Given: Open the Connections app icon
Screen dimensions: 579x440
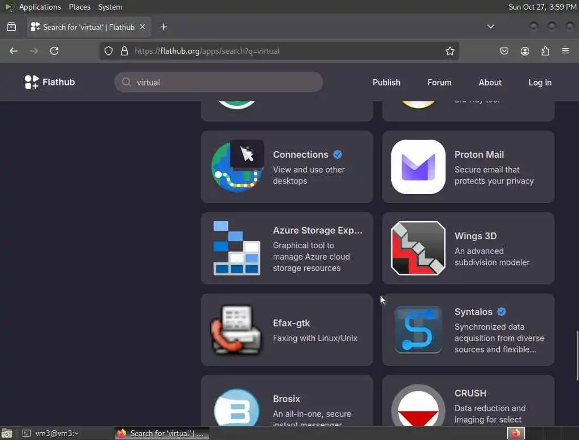Looking at the screenshot, I should coord(237,167).
